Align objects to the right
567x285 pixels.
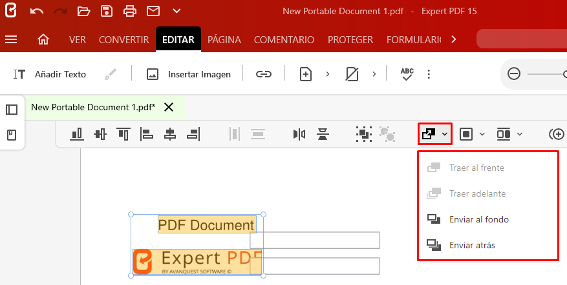pos(193,134)
